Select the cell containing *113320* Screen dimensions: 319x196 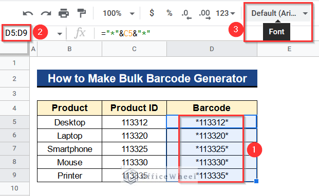212,136
